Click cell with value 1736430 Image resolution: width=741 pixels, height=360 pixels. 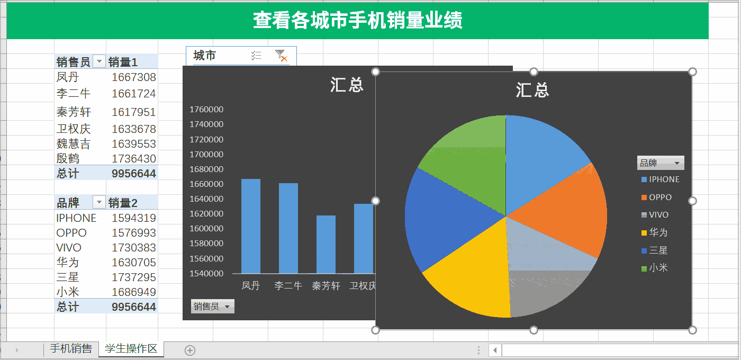tap(132, 158)
